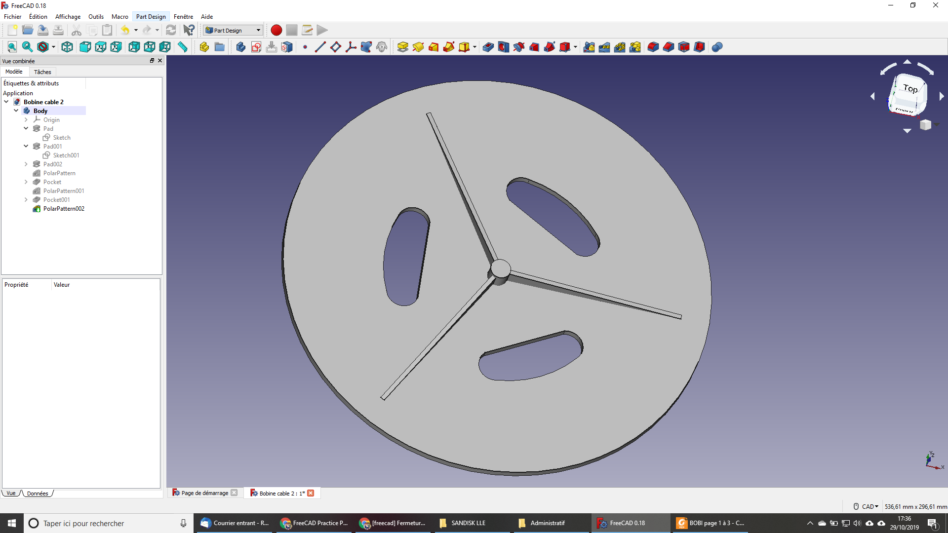The height and width of the screenshot is (533, 948).
Task: Click the Measure distance ruler icon
Action: (183, 47)
